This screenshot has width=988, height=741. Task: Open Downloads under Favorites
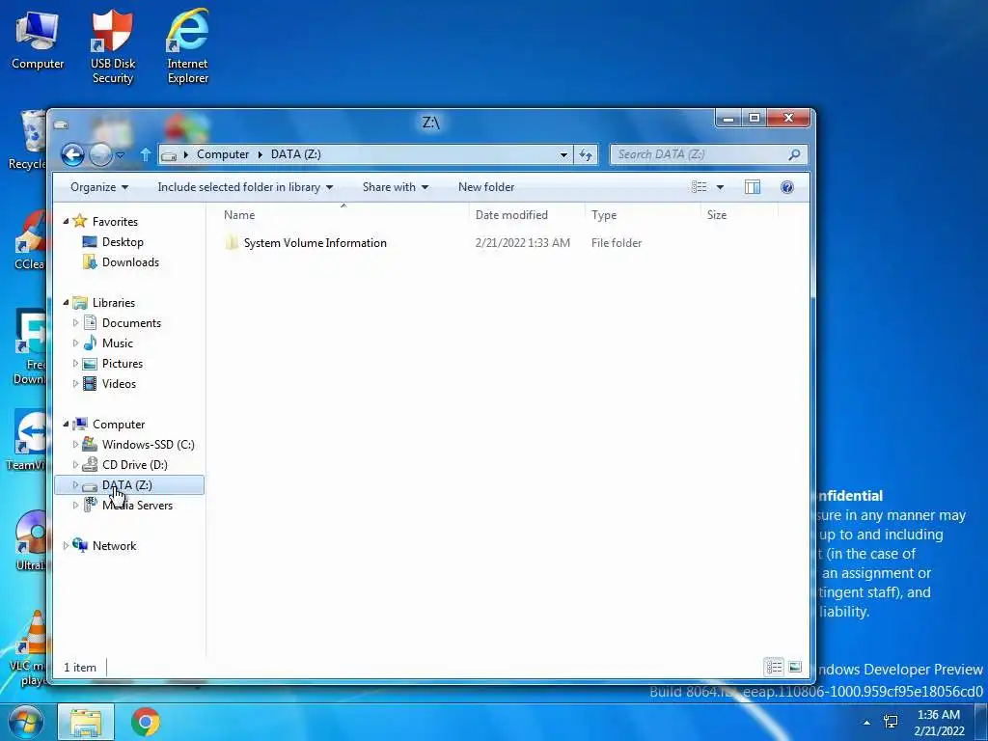[x=130, y=262]
